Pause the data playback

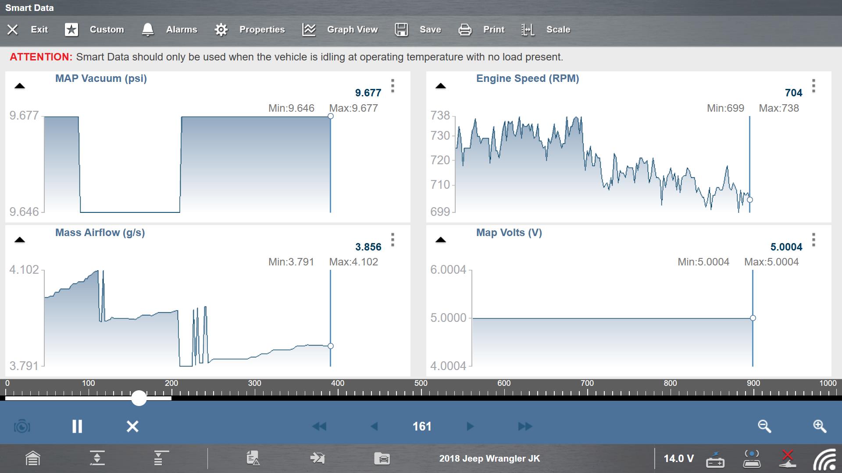(77, 426)
